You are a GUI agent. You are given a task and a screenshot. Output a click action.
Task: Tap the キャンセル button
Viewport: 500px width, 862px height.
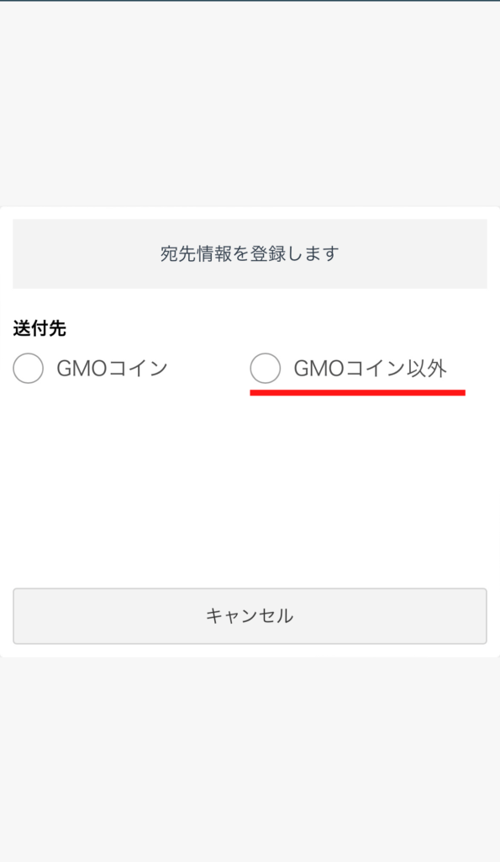point(250,615)
